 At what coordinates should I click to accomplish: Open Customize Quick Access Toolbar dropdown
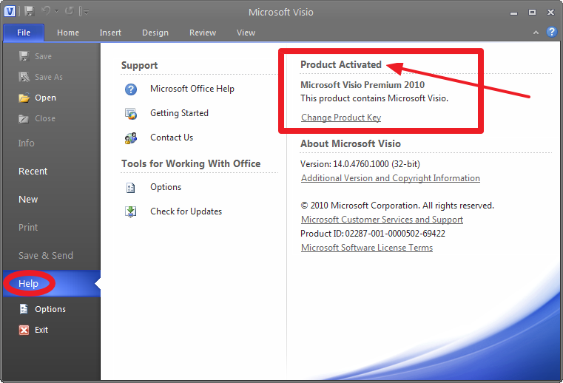[84, 12]
